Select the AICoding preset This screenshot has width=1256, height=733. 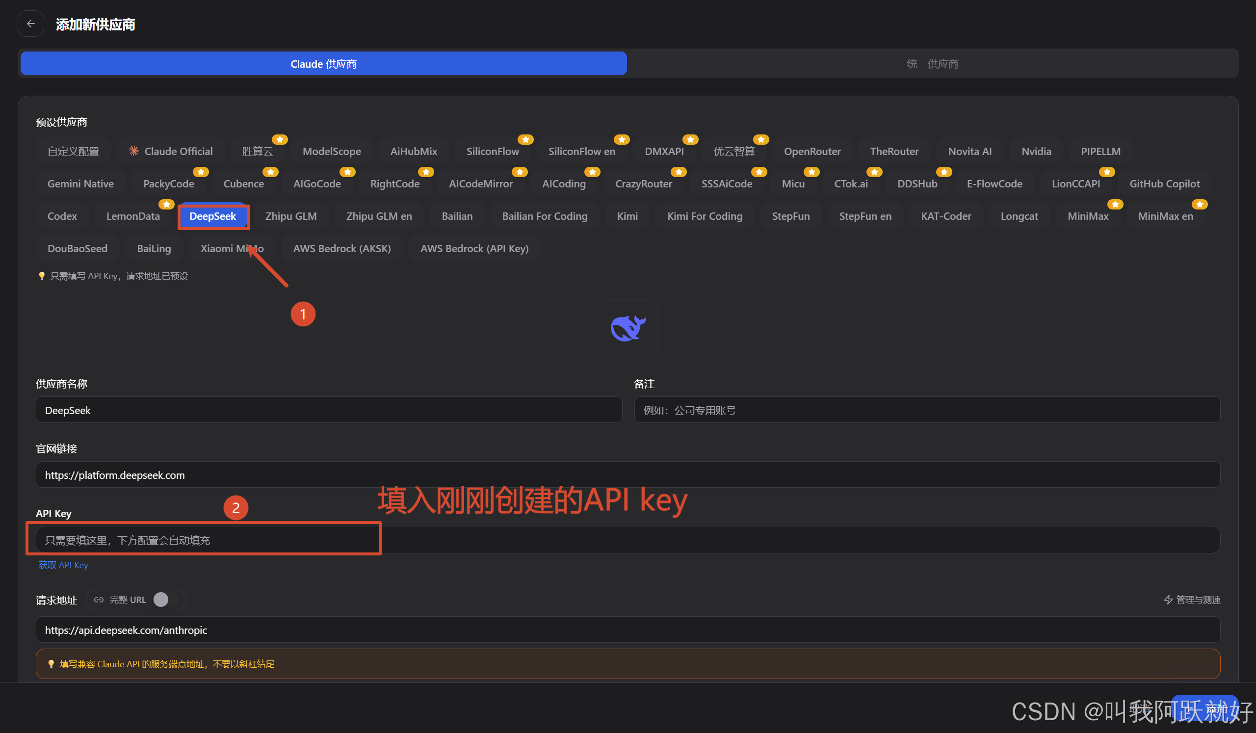(x=564, y=183)
